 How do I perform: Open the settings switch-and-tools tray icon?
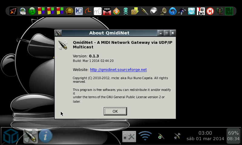click(129, 136)
